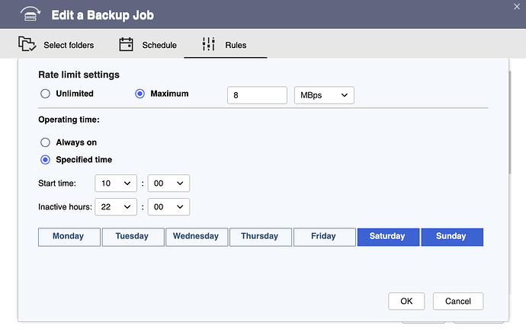Open the Inactive hours hour dropdown
The height and width of the screenshot is (332, 526).
[115, 207]
